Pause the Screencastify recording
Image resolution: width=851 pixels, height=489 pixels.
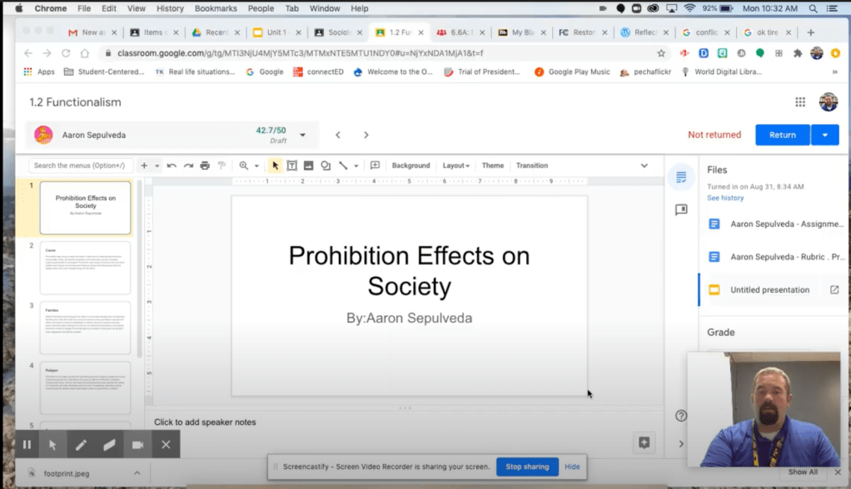tap(27, 445)
